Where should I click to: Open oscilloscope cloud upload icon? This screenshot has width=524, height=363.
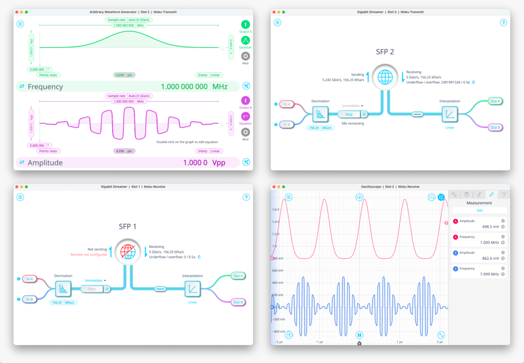pos(359,197)
